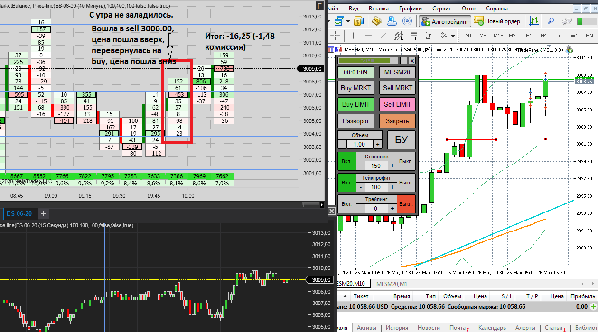The image size is (598, 332).
Task: Open the Сервис menu
Action: pyautogui.click(x=442, y=9)
